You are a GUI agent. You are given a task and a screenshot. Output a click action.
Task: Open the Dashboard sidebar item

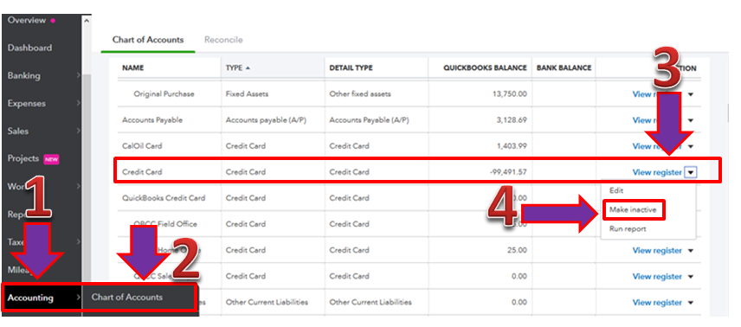(x=29, y=48)
